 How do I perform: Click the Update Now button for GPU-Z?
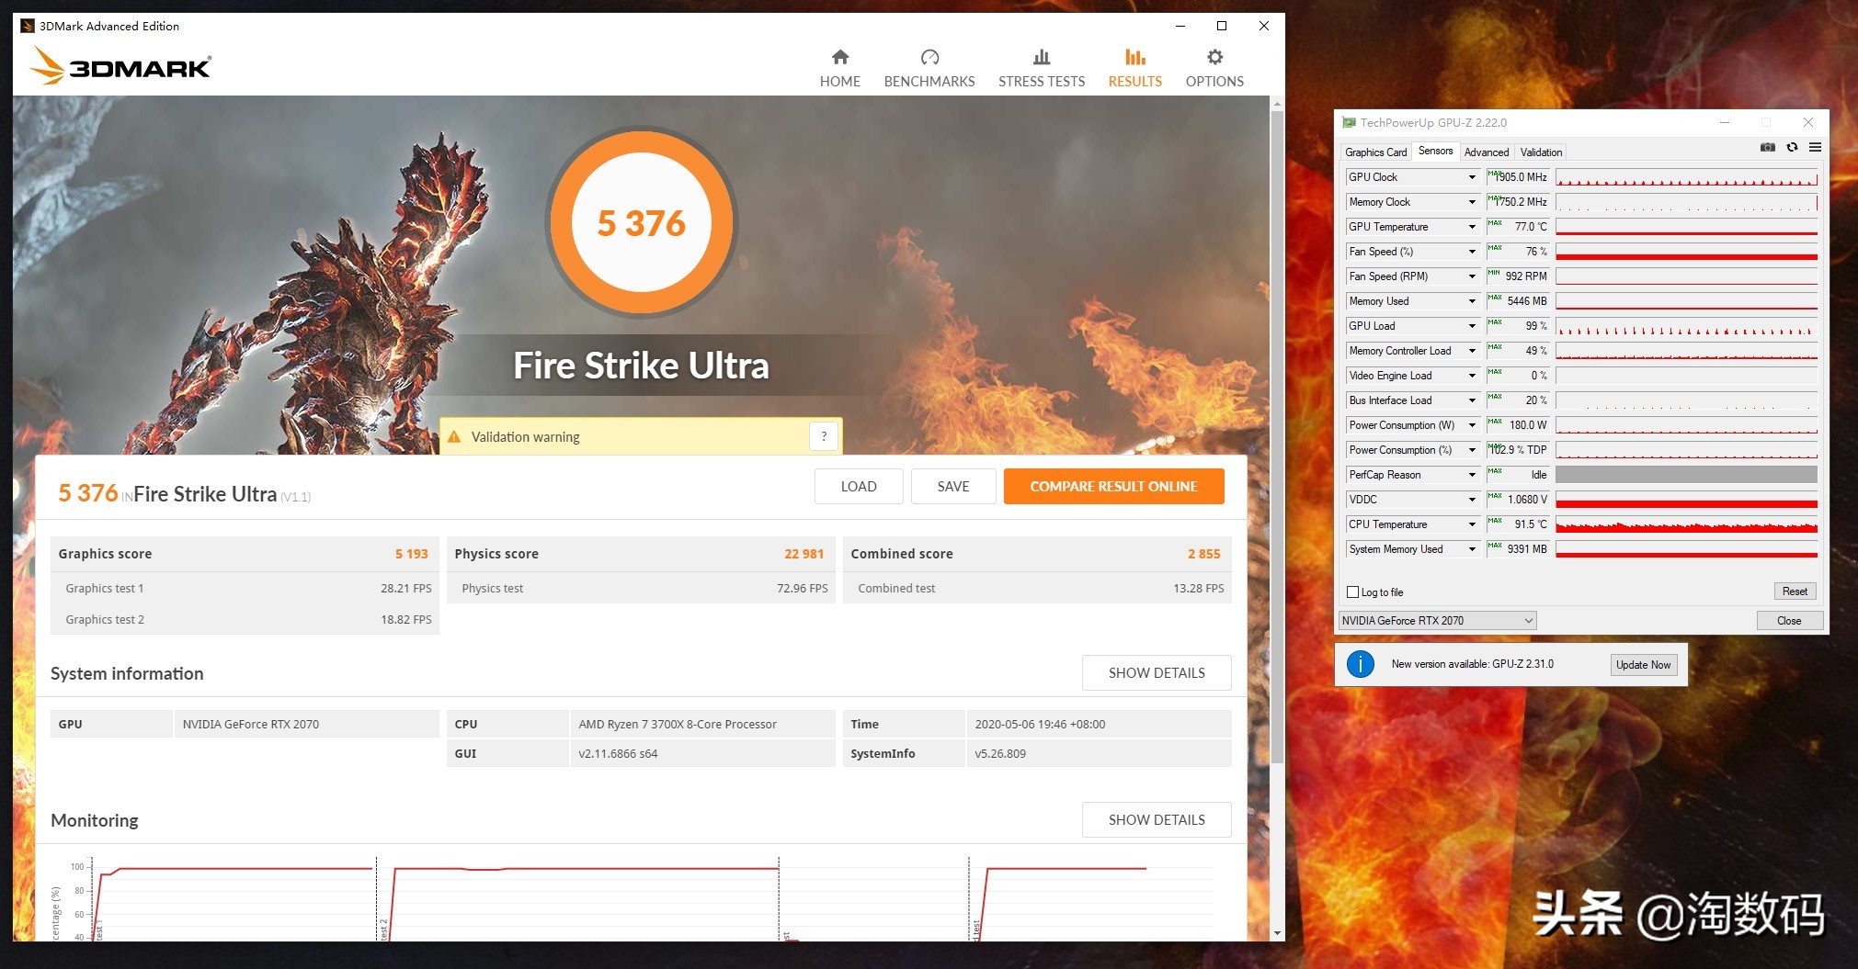click(1643, 664)
